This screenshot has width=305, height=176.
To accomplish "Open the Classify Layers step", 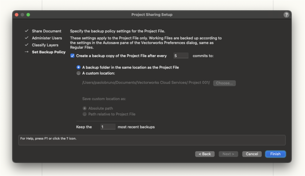I will 45,45.
